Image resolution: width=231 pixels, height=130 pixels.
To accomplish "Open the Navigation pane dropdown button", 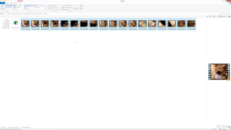I will 3,7.
